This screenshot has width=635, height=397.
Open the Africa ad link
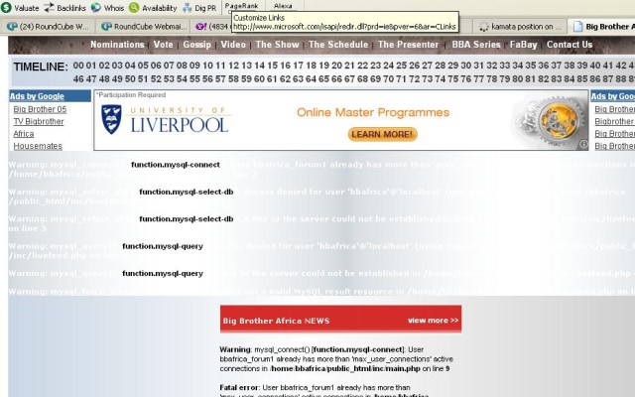click(24, 134)
